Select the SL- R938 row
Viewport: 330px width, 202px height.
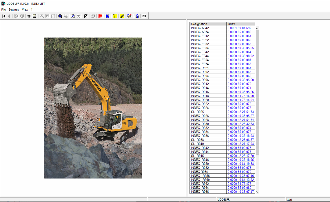tap(222, 140)
